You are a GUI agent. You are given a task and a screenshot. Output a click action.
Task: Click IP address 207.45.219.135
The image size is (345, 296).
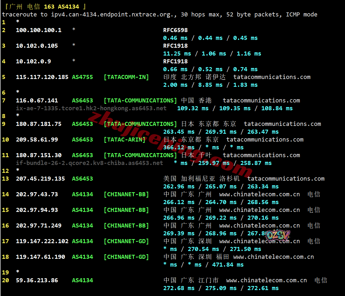pyautogui.click(x=40, y=179)
